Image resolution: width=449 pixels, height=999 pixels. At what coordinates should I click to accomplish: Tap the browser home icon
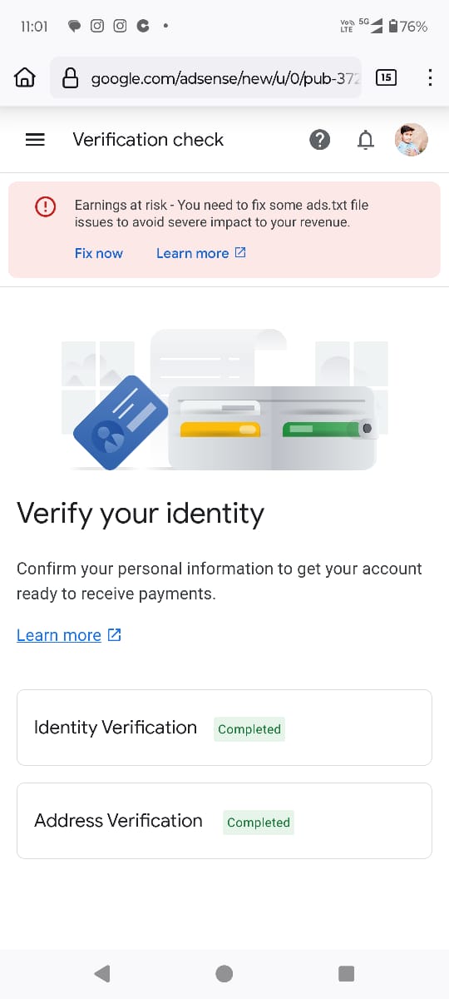click(x=26, y=77)
